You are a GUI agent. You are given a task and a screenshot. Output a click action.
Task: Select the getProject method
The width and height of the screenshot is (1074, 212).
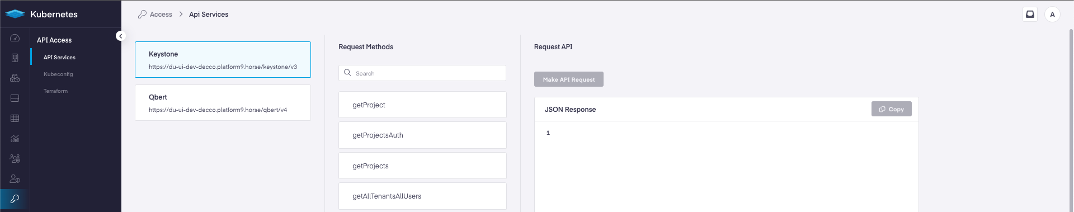tap(422, 105)
